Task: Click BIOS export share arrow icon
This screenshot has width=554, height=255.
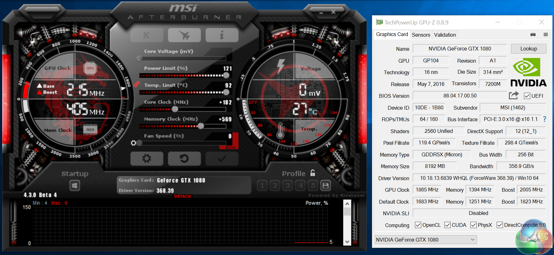Action: click(x=514, y=95)
